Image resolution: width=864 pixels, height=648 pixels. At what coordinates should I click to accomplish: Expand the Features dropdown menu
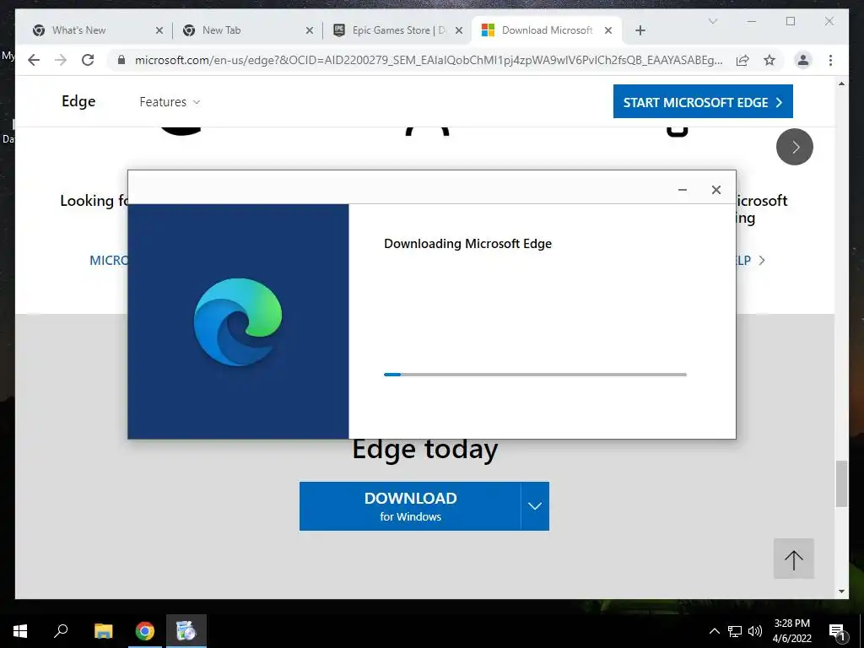(169, 102)
